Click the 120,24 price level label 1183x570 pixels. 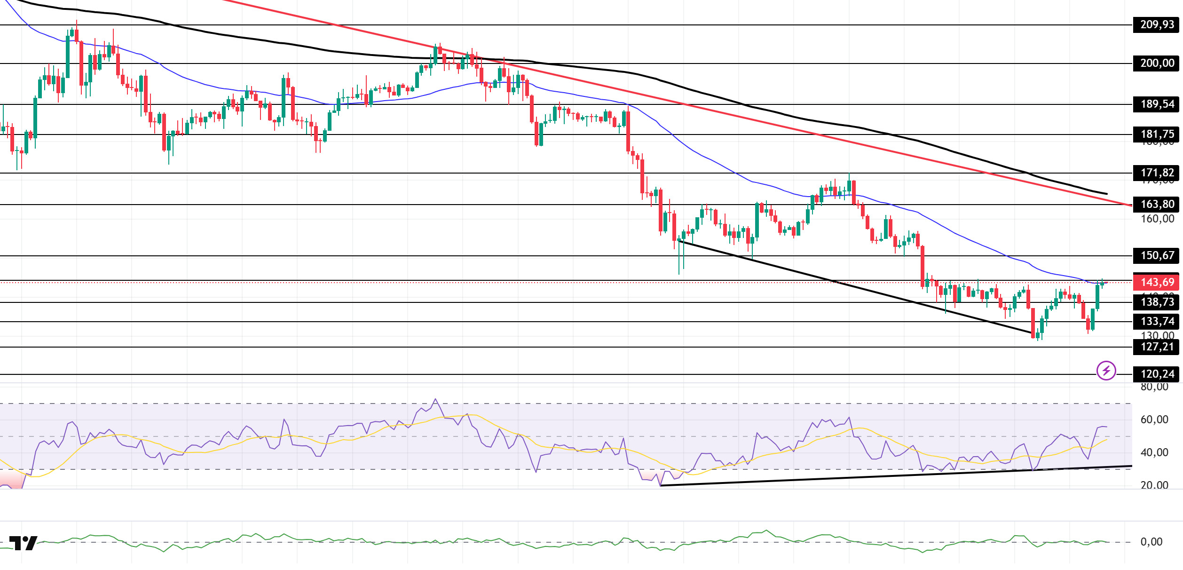tap(1157, 374)
